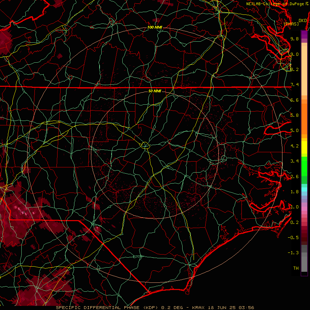This screenshot has width=310, height=310.
Task: Select the 3.4 scale value
Action: point(294,161)
